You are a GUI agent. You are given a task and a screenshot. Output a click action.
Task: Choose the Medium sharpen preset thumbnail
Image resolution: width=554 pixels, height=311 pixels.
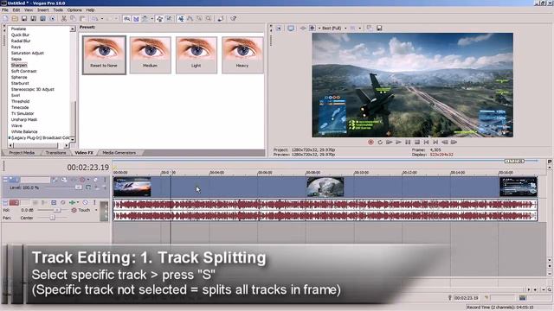(x=150, y=55)
